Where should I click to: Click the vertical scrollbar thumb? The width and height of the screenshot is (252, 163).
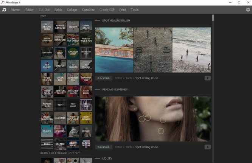click(213, 18)
